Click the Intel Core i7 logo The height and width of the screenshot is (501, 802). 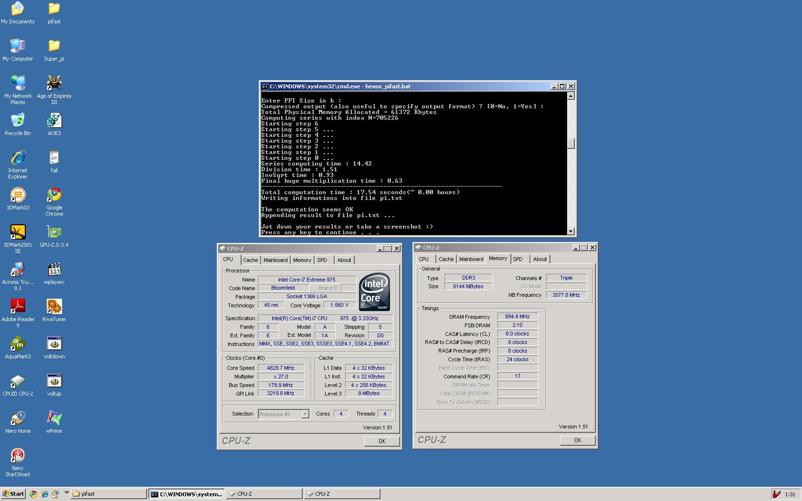click(x=374, y=292)
